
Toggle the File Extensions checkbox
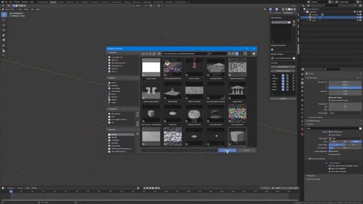pos(330,132)
